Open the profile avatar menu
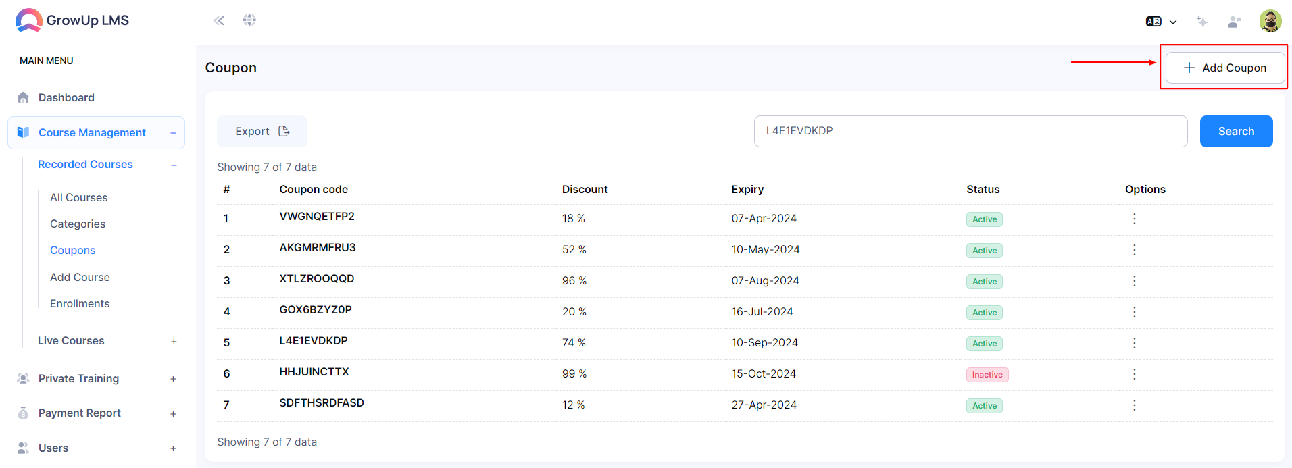This screenshot has width=1292, height=468. pyautogui.click(x=1270, y=21)
